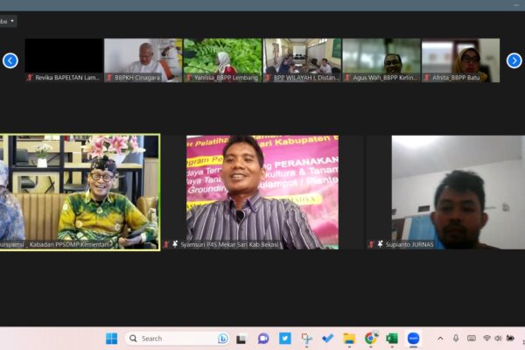Open Snipping Tool from taskbar
This screenshot has height=350, width=525.
[306, 339]
